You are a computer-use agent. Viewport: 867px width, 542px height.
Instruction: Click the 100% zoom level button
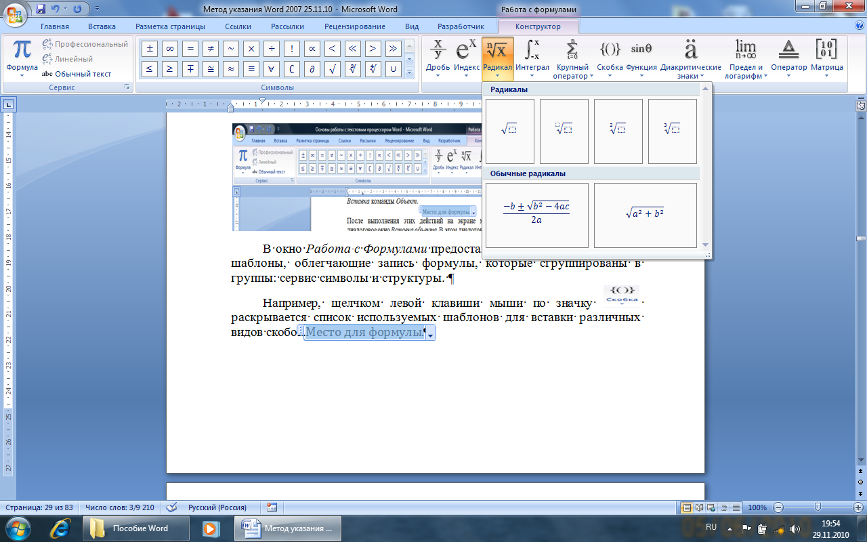[x=757, y=507]
